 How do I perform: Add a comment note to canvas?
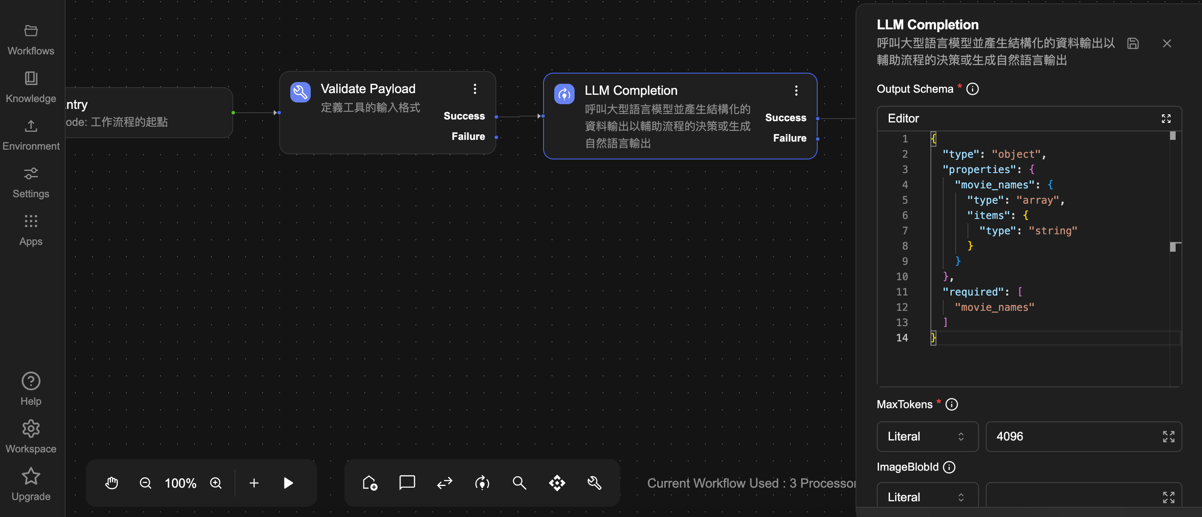(407, 483)
